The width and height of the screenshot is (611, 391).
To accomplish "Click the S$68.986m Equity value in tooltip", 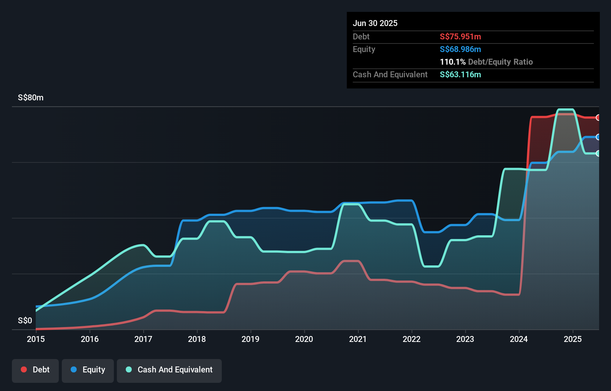I will point(460,49).
